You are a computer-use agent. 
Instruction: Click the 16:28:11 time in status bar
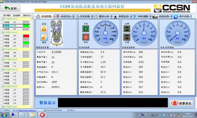(x=71, y=110)
